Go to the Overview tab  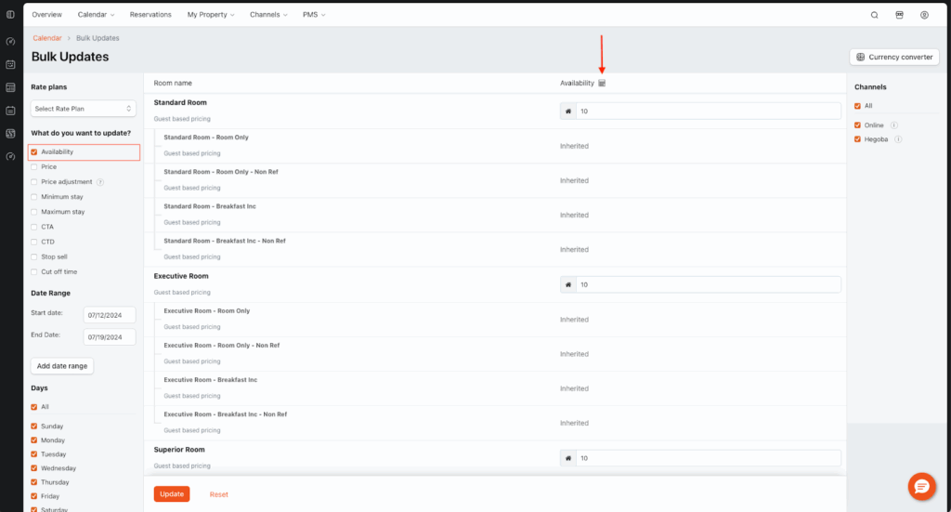(x=47, y=15)
